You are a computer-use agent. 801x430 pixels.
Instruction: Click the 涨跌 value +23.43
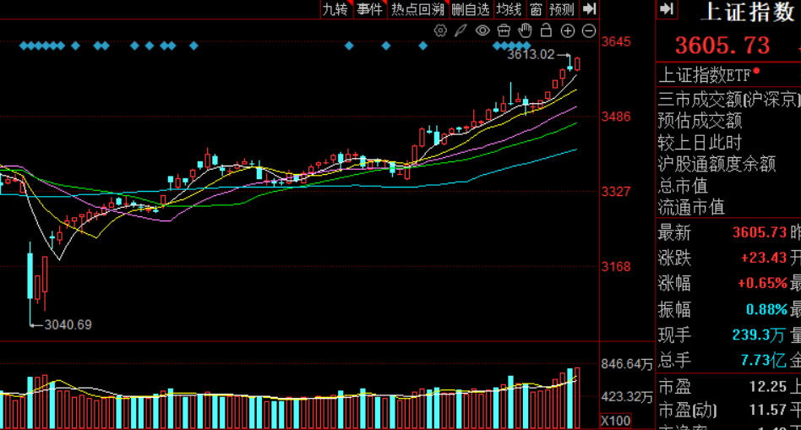[764, 258]
